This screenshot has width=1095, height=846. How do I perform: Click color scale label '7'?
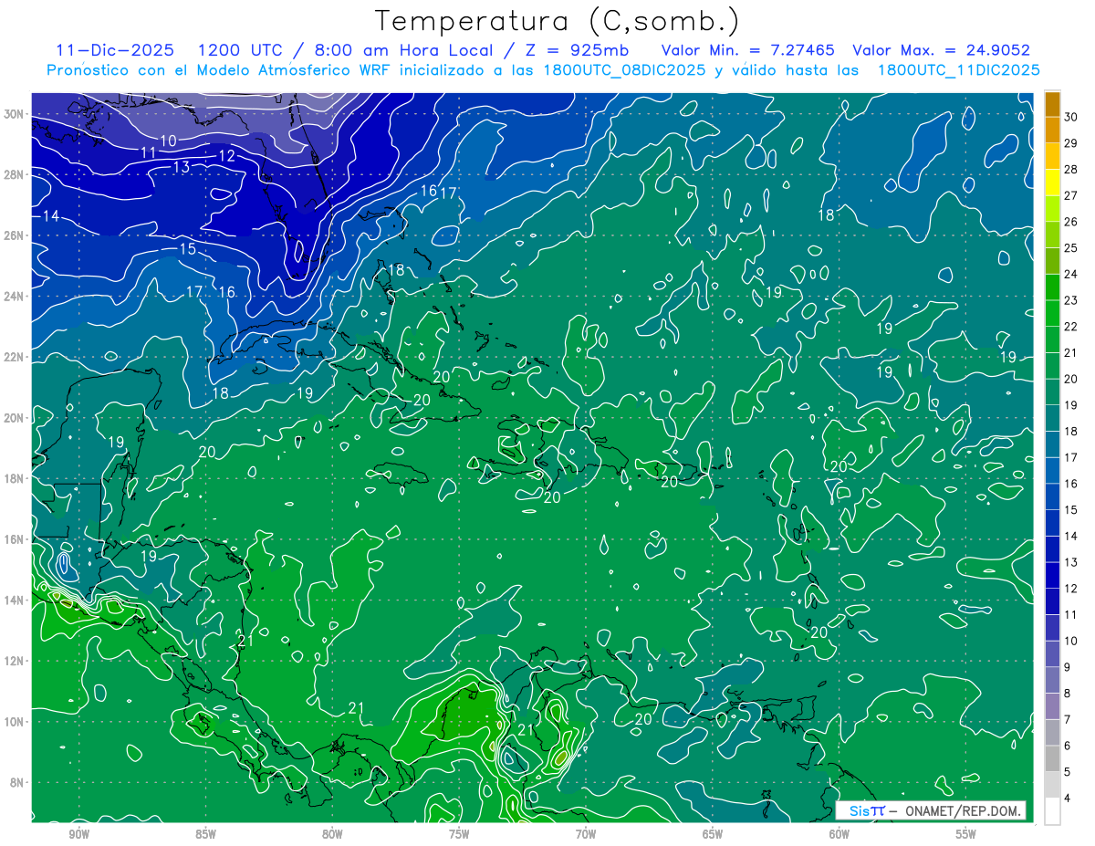tap(1067, 720)
